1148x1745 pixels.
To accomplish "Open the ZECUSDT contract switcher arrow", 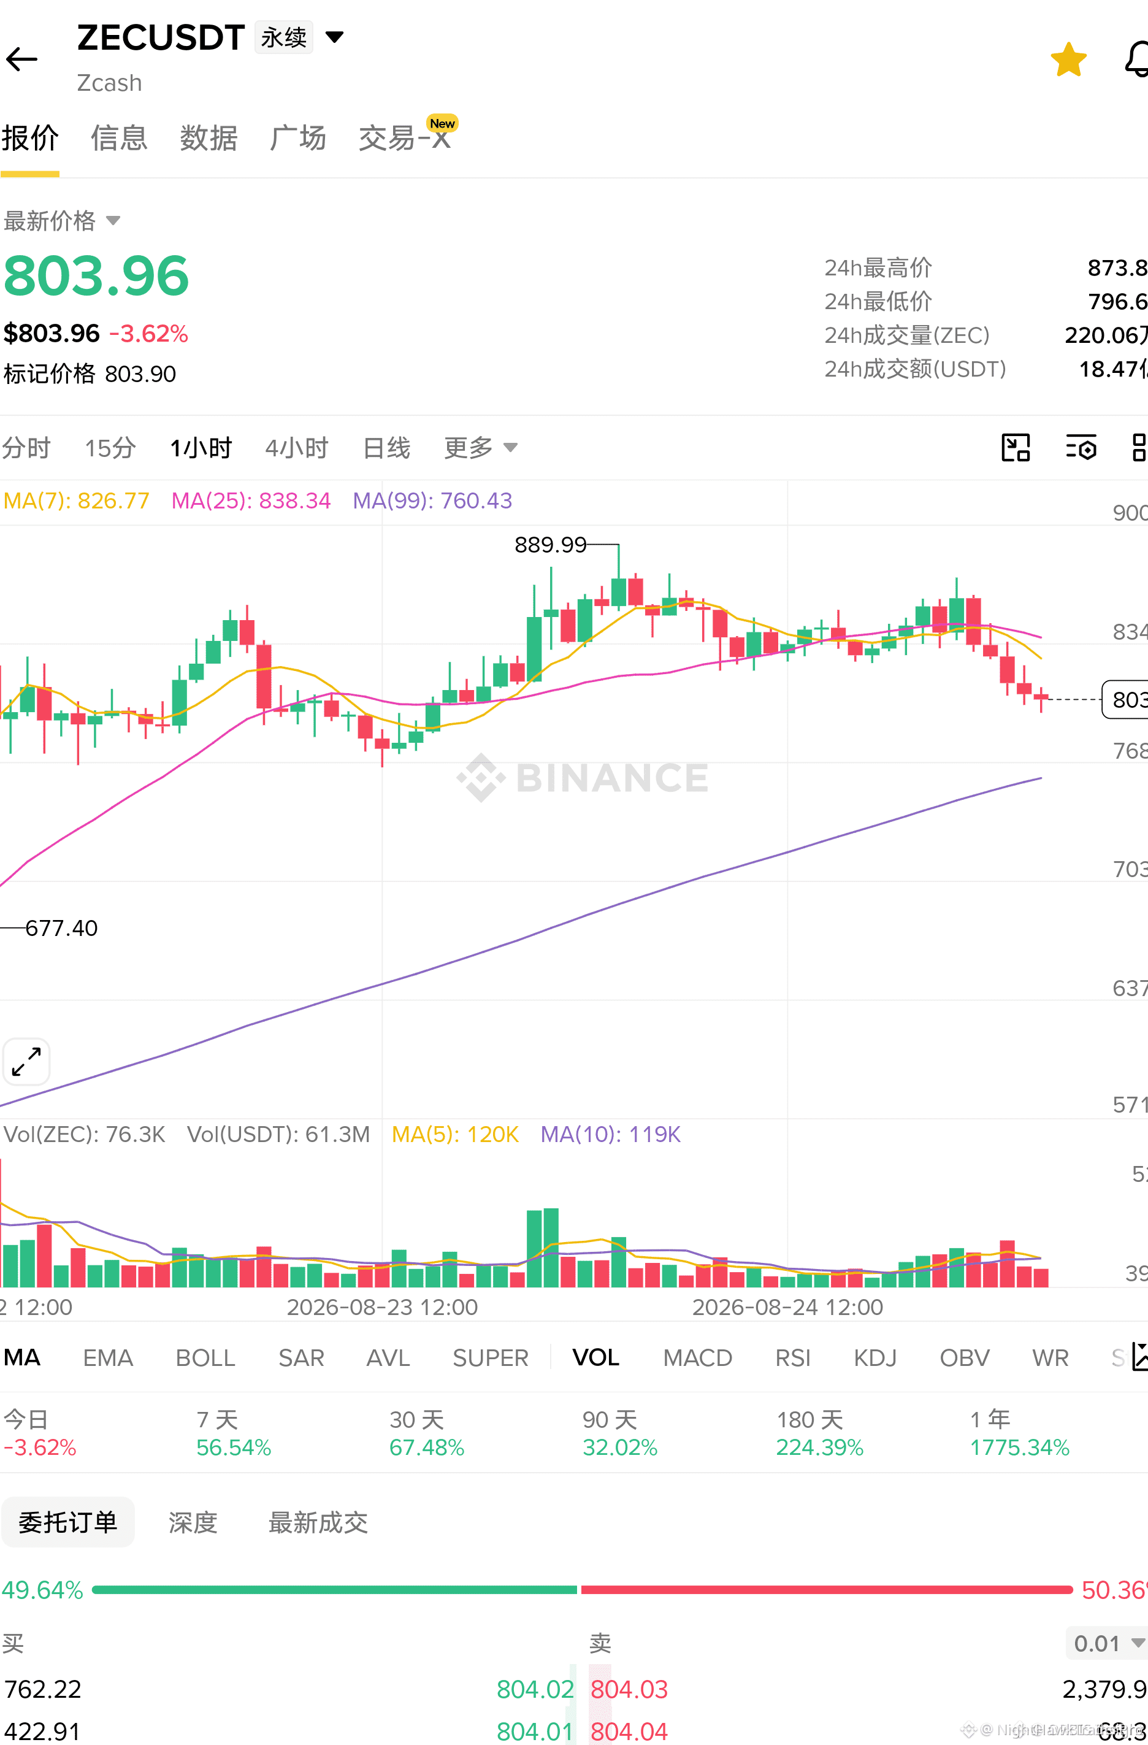I will pos(334,37).
